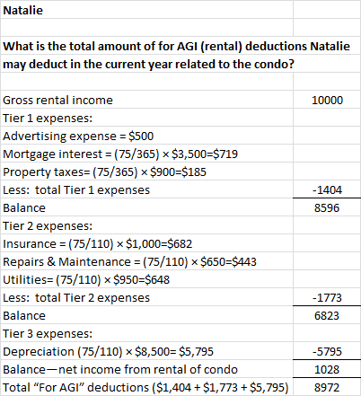
Task: Select the Insurance calculation cell
Action: pyautogui.click(x=146, y=243)
